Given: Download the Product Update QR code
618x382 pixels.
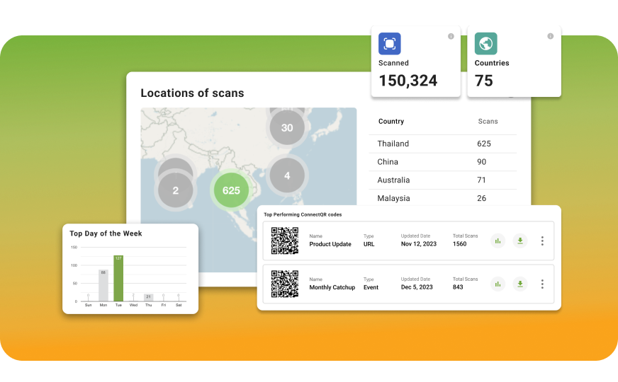Looking at the screenshot, I should 520,241.
